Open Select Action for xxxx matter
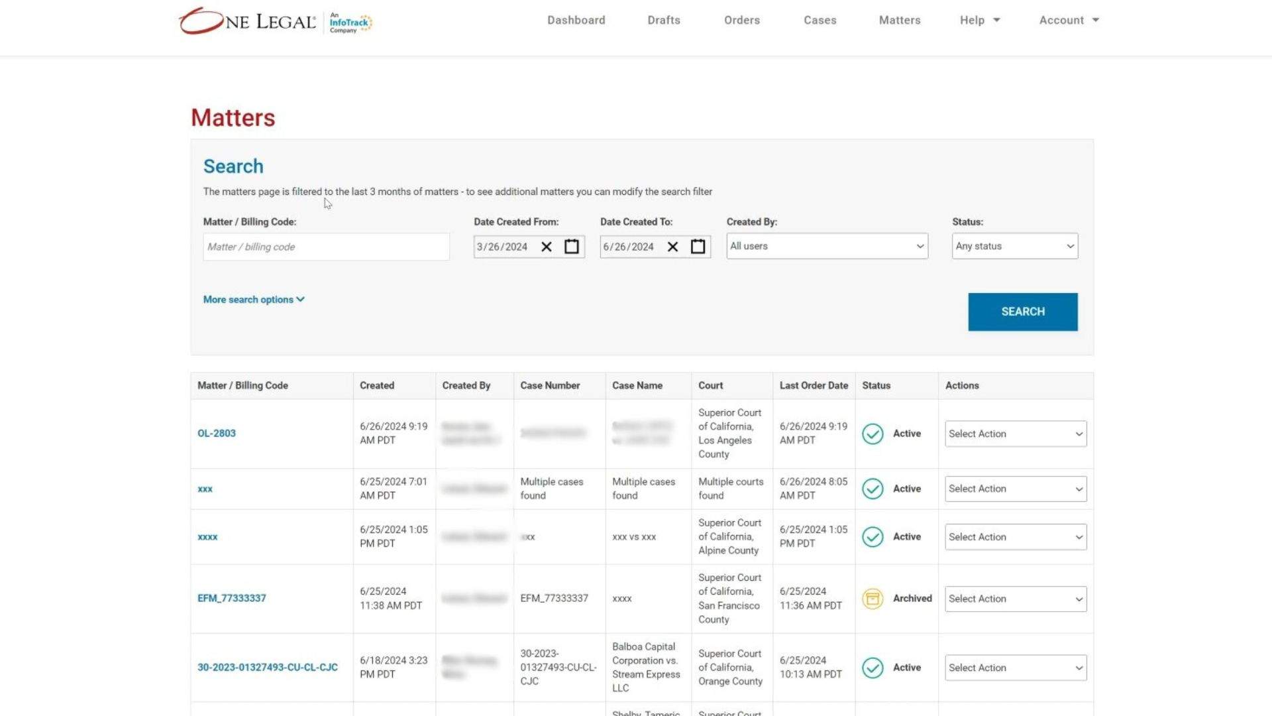 [1016, 537]
